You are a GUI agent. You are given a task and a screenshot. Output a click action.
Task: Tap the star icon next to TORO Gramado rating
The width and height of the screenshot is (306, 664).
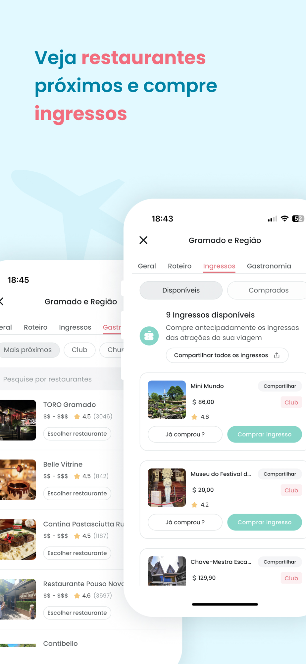[77, 416]
